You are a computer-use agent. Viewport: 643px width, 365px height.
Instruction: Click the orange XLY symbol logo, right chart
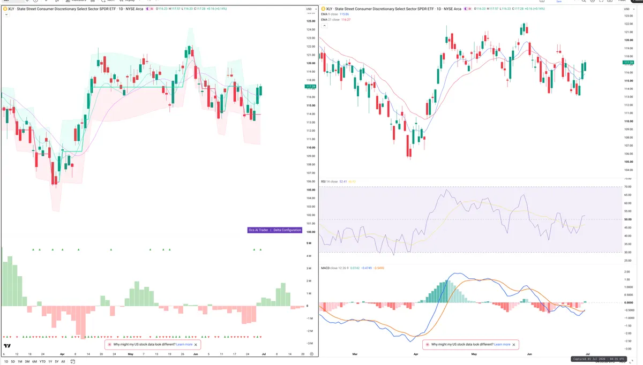[x=323, y=9]
